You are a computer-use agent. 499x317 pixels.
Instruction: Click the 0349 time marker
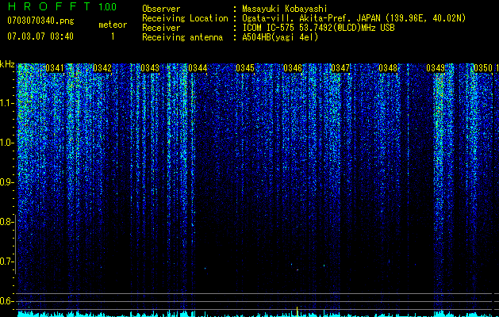pyautogui.click(x=436, y=68)
